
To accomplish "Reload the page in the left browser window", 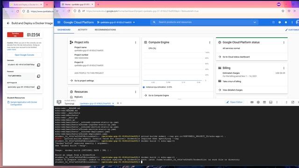I will (17, 11).
